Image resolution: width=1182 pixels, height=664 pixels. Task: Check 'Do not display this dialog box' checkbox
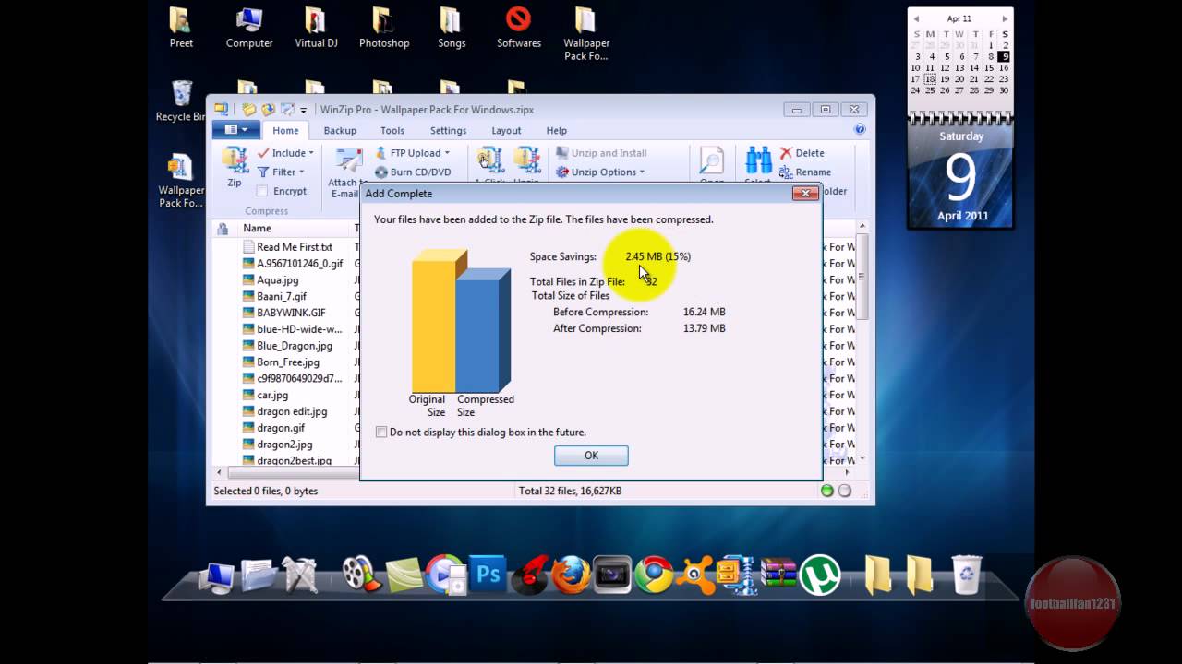point(381,432)
